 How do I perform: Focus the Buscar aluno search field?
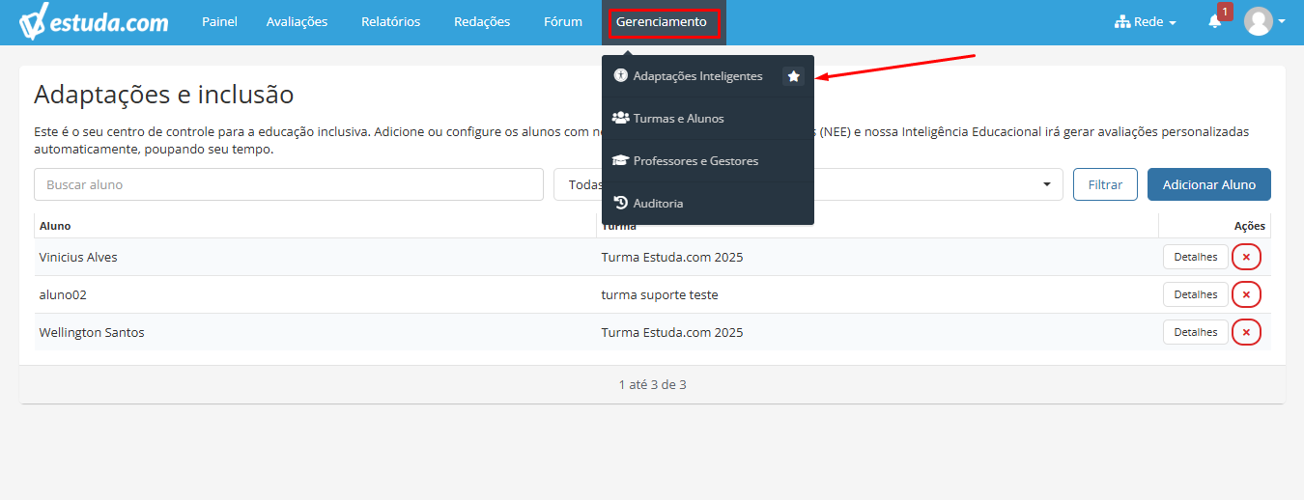coord(288,184)
